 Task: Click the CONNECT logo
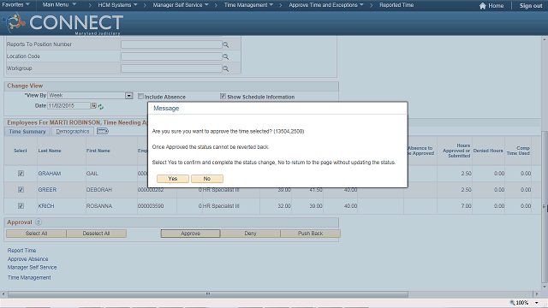pos(63,23)
